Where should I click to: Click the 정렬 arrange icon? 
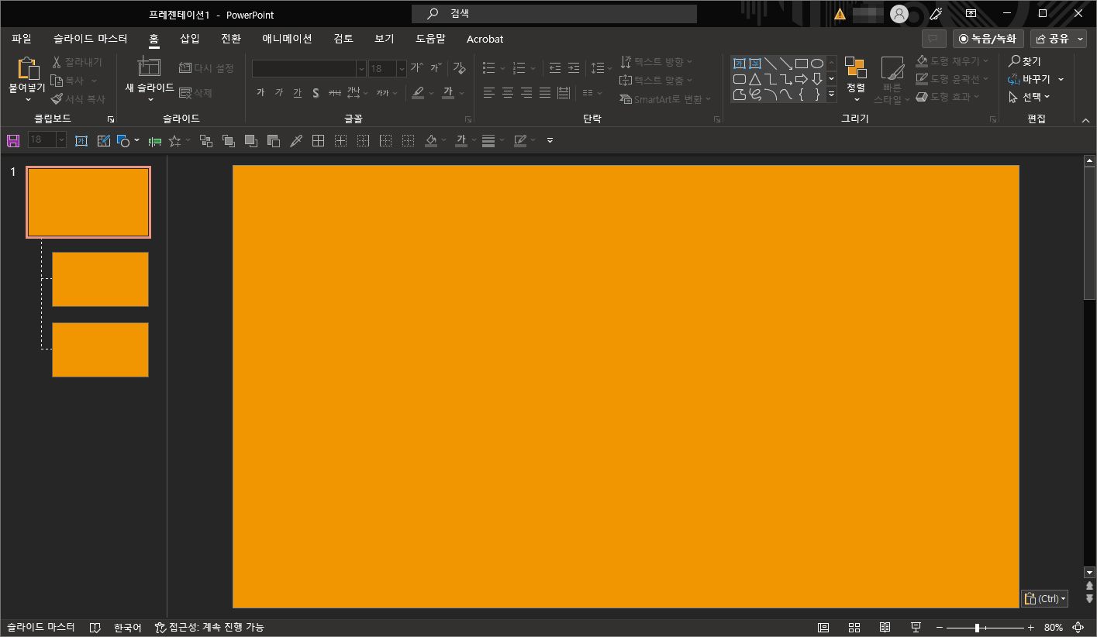[x=856, y=67]
